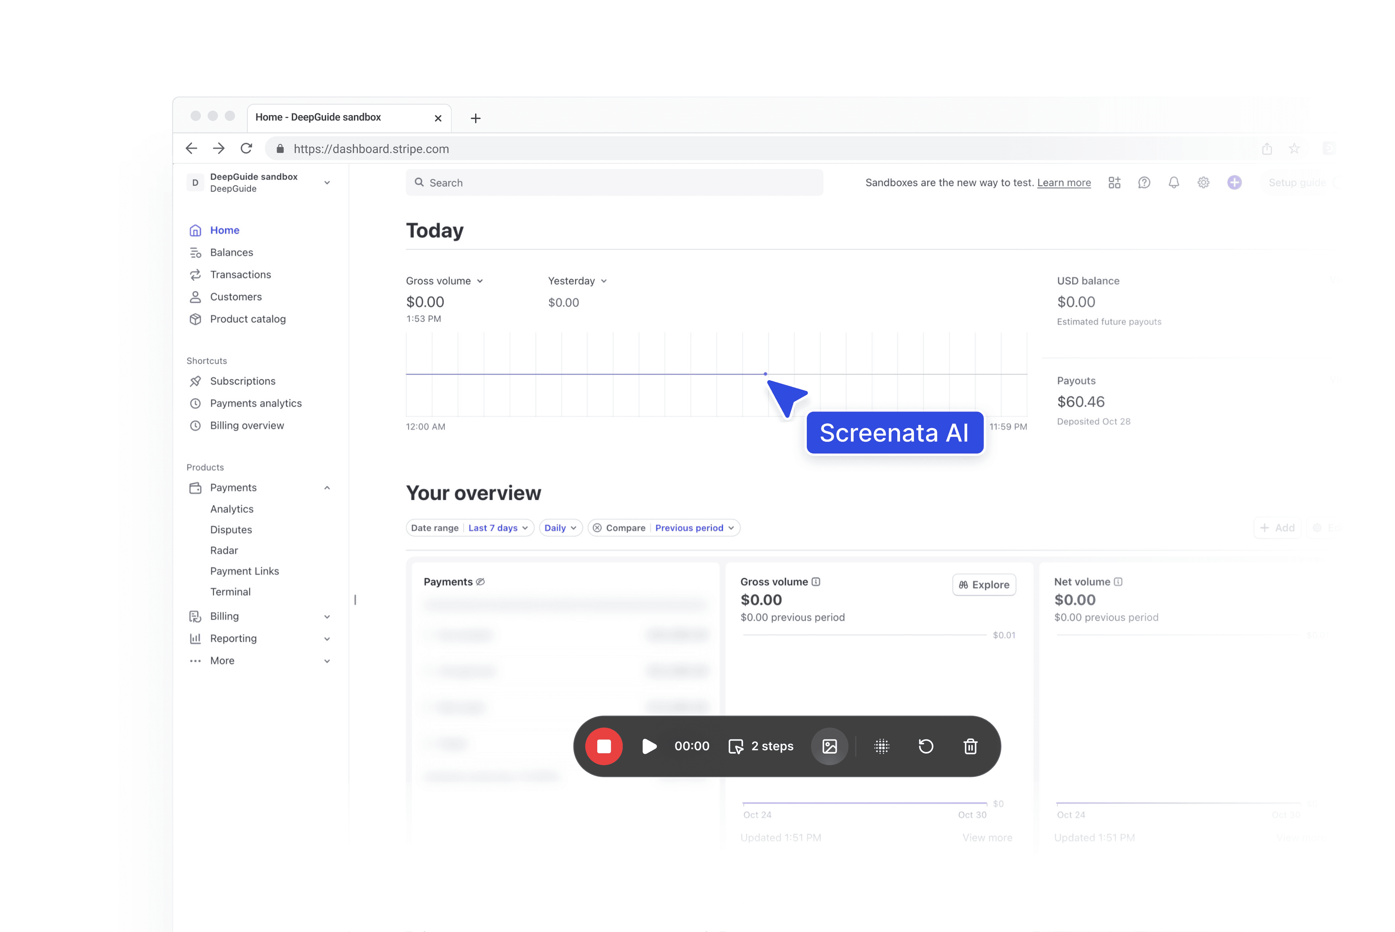Viewport: 1395px width, 932px height.
Task: Open the Learn more link about Sandboxes
Action: coord(1064,182)
